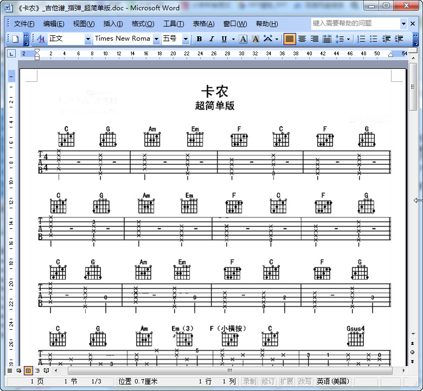
Task: Toggle align left button
Action: [289, 39]
